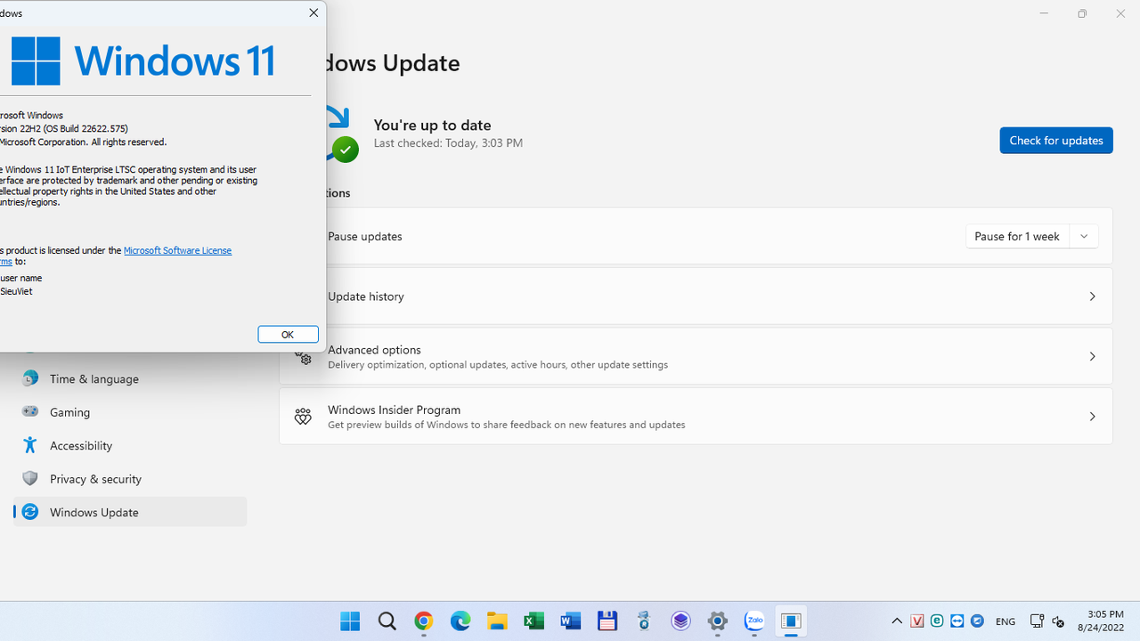Open Windows Insider Program chevron
1140x641 pixels.
tap(1092, 417)
